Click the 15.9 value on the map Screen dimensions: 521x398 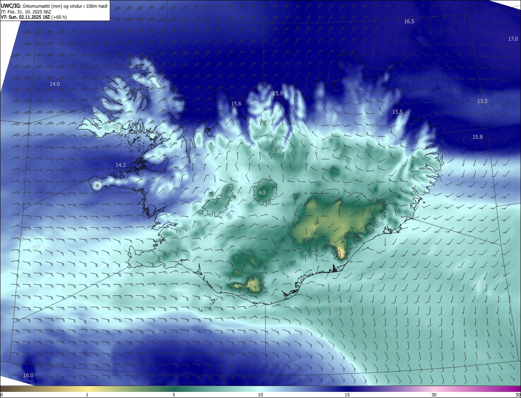pyautogui.click(x=278, y=94)
